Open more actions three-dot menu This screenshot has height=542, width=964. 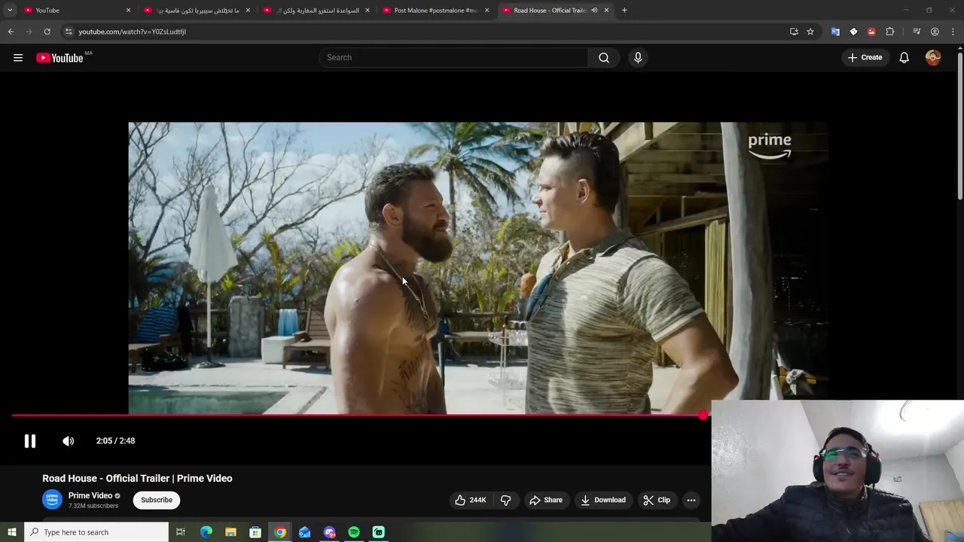pos(691,500)
